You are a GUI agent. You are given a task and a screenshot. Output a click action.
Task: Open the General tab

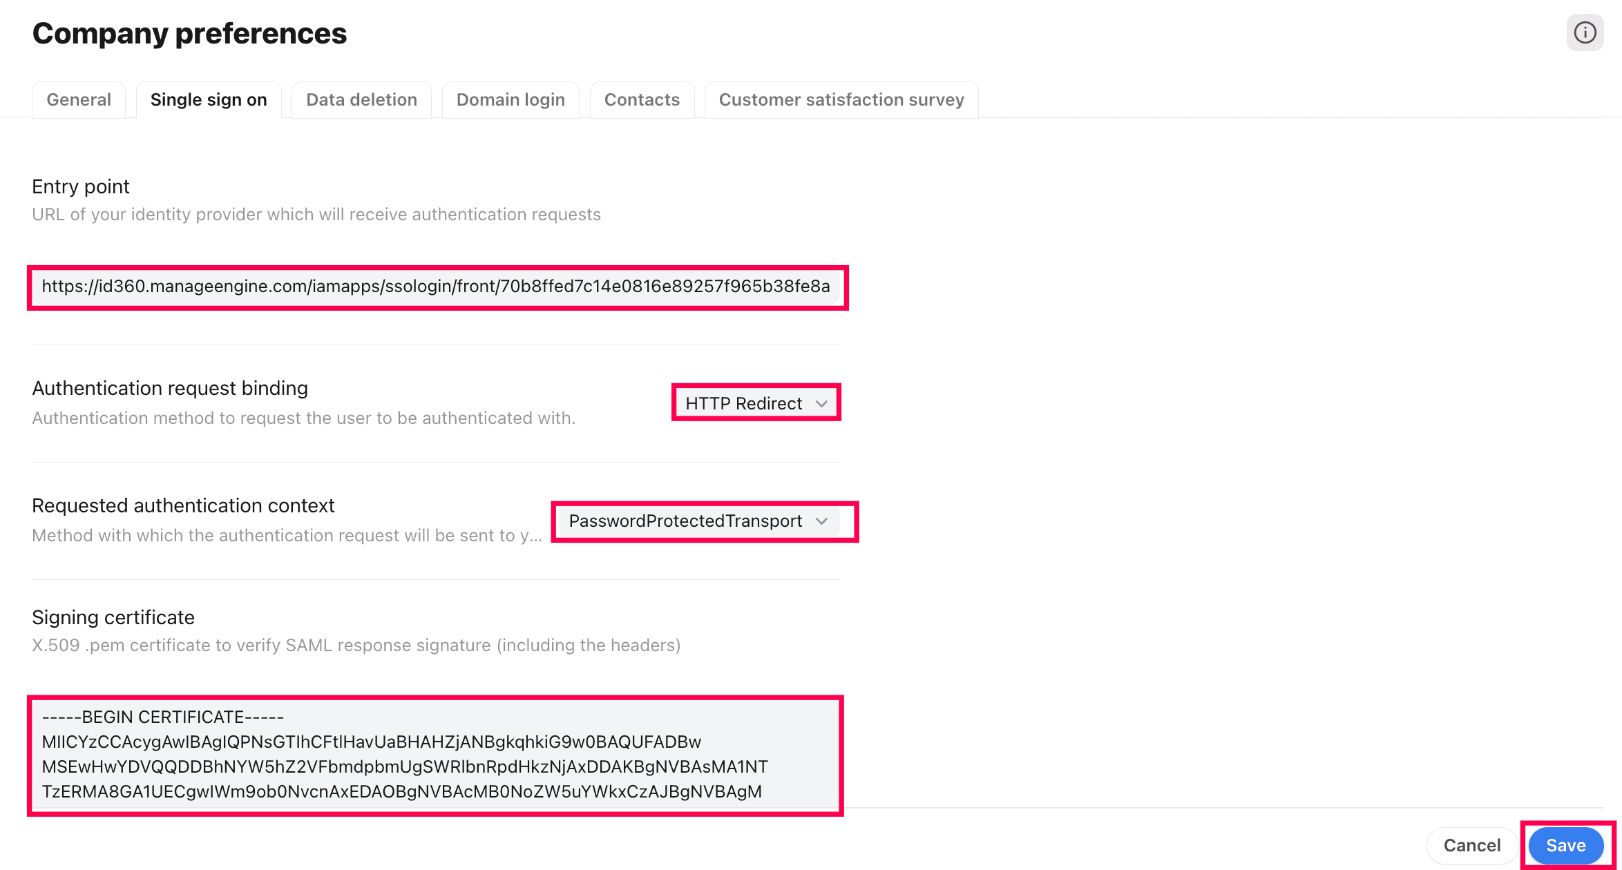(x=79, y=99)
